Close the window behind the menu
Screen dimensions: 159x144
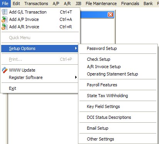pos(110,14)
